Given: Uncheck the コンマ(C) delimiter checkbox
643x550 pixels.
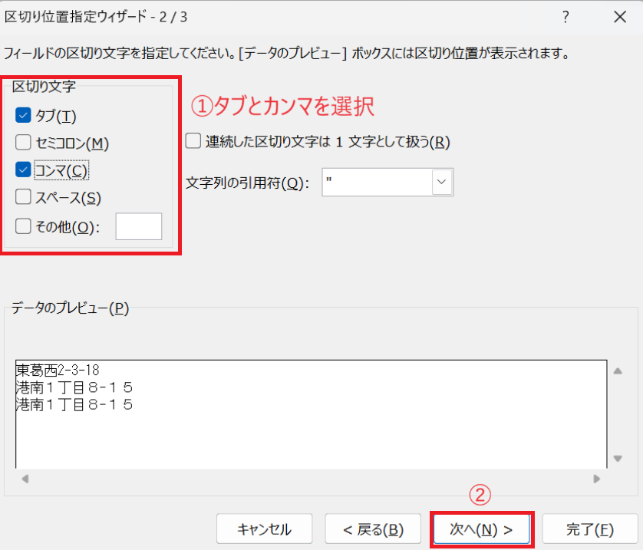Looking at the screenshot, I should pyautogui.click(x=23, y=170).
